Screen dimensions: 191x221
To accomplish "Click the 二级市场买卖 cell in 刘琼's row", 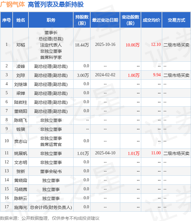I will [176, 75].
